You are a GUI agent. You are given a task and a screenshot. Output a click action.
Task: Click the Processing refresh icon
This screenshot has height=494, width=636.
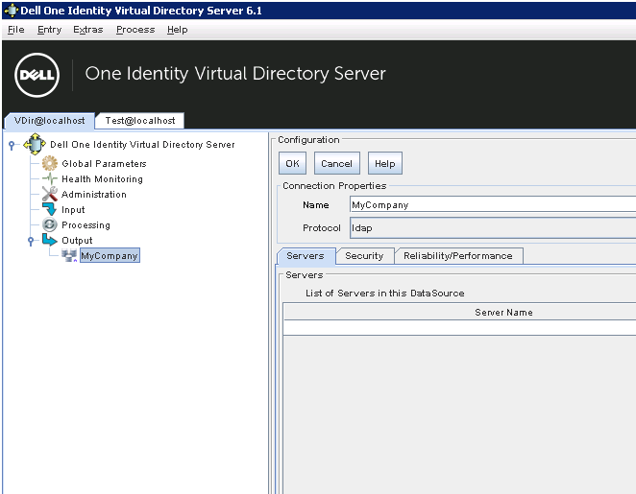coord(50,224)
